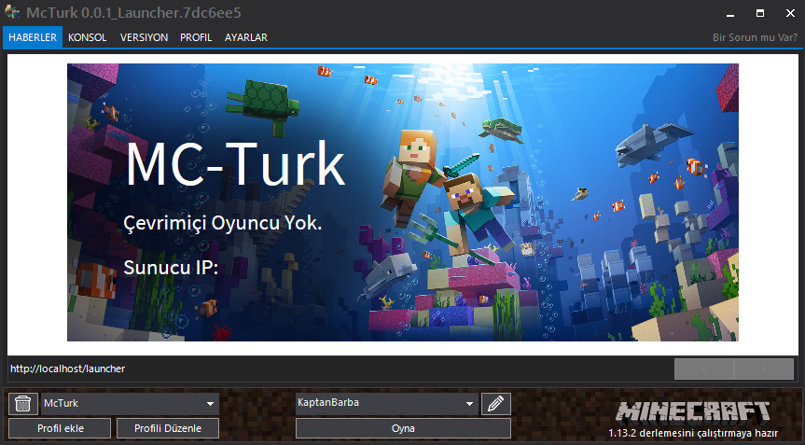The width and height of the screenshot is (805, 445).
Task: Close the McTurk launcher window
Action: click(790, 13)
